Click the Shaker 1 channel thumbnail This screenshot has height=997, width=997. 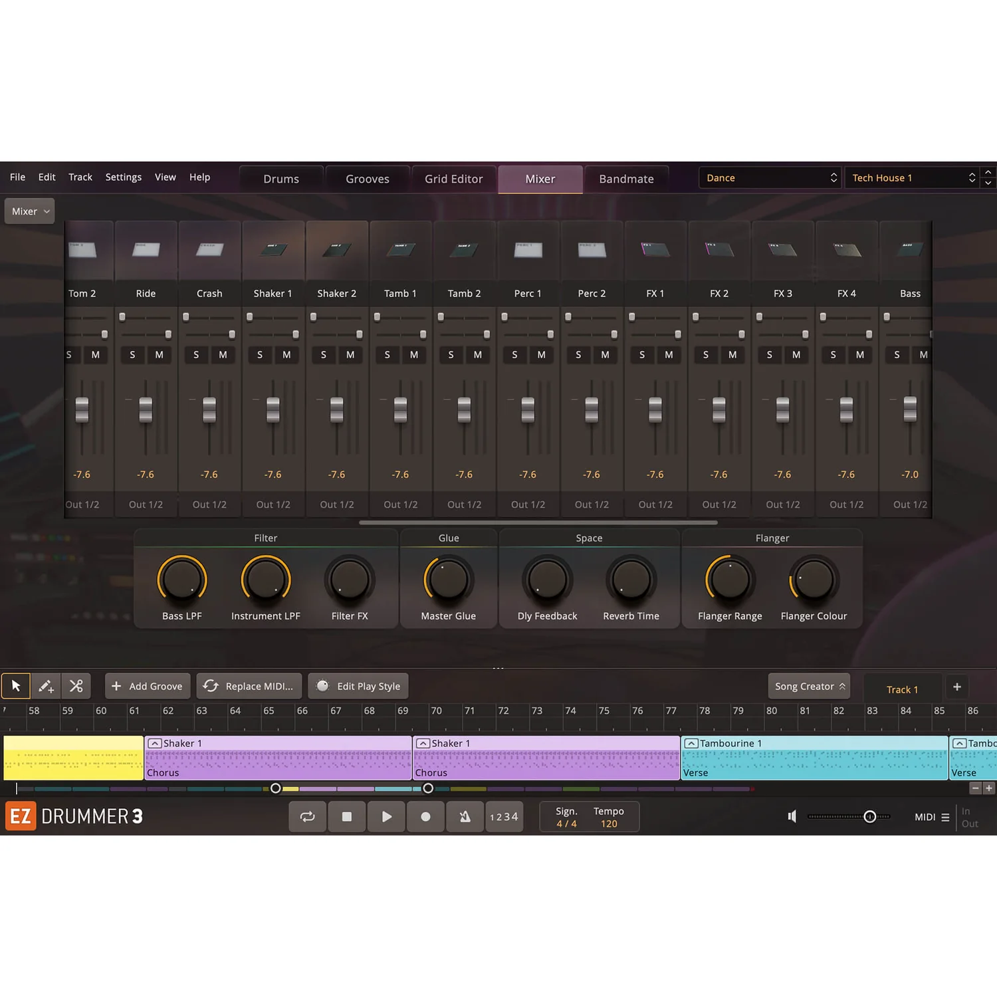[273, 250]
